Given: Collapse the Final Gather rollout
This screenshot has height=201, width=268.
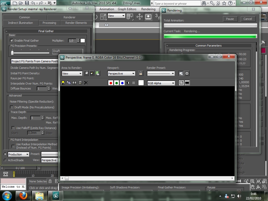Looking at the screenshot, I should point(7,31).
